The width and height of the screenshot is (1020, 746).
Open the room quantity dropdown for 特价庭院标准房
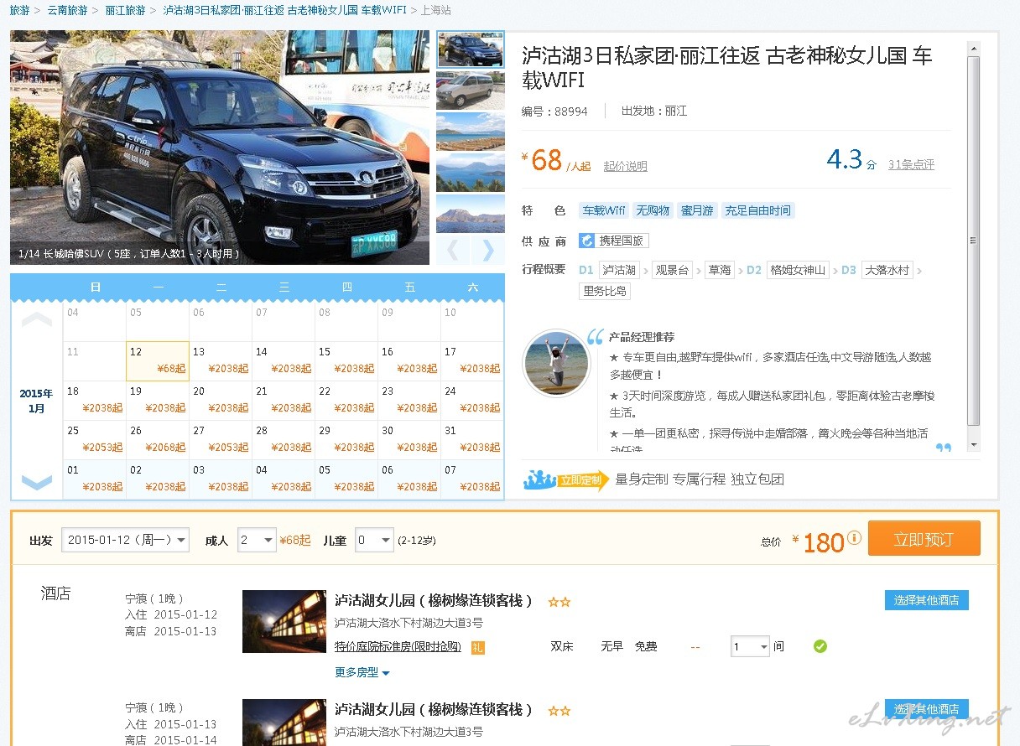click(x=750, y=647)
